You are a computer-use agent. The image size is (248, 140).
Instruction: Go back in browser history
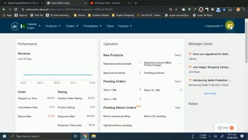click(x=4, y=9)
